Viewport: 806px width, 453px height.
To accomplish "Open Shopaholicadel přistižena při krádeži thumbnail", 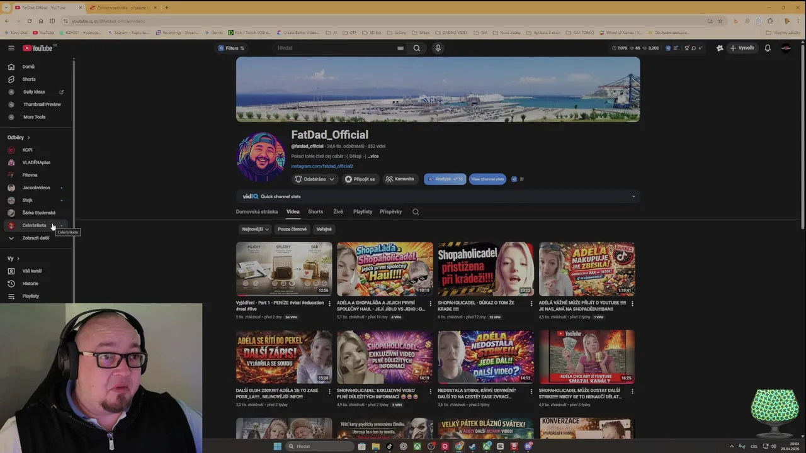I will pyautogui.click(x=485, y=269).
